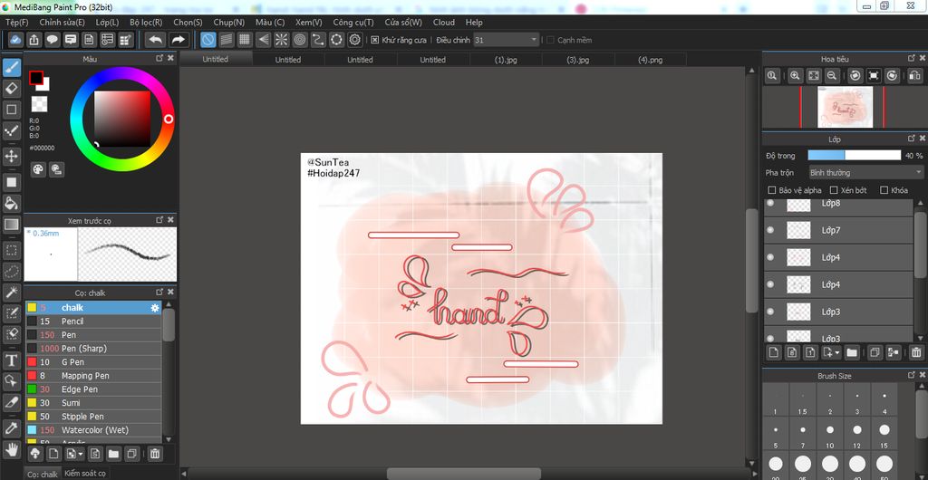Open snap settings gear icon
This screenshot has height=480, width=928.
pos(355,40)
